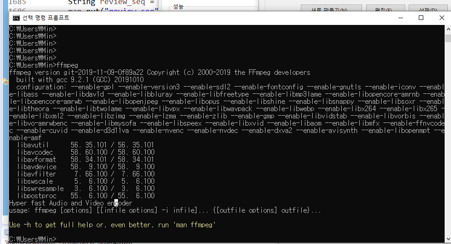The width and height of the screenshot is (451, 244).
Task: Close the Command Prompt window
Action: [x=442, y=18]
